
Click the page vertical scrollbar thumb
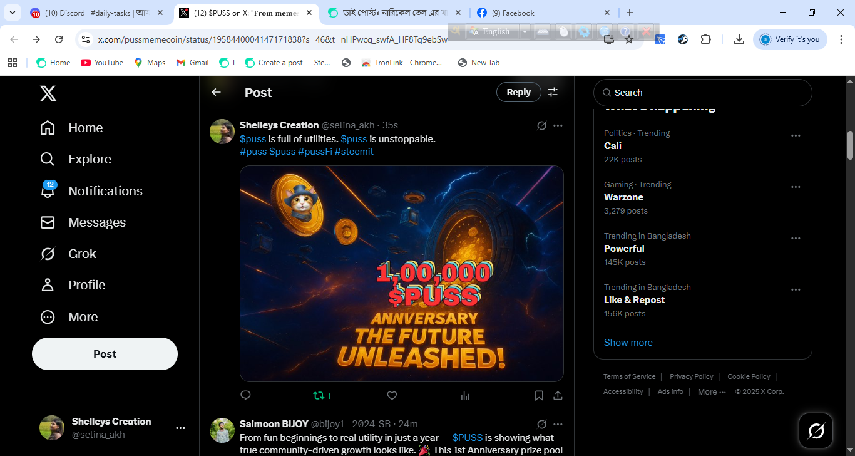[x=850, y=145]
